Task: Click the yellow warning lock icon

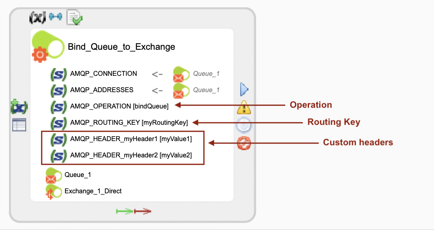Action: click(x=244, y=107)
